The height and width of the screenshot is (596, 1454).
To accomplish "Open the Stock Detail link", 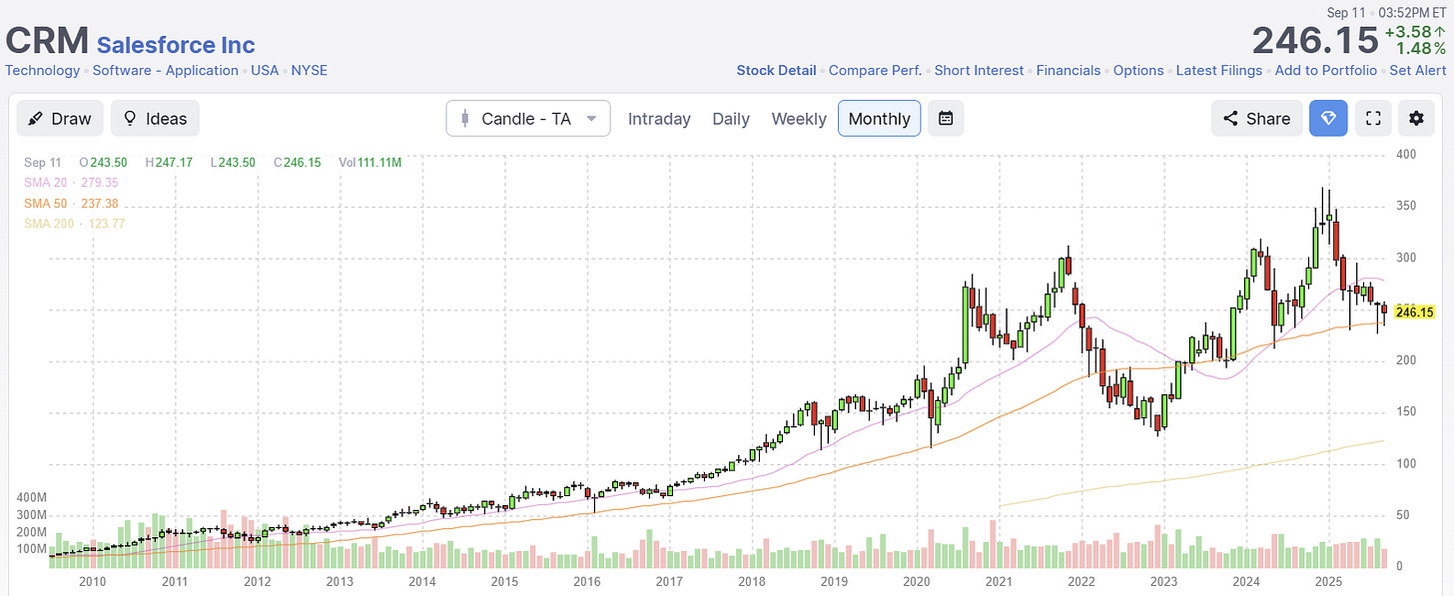I will click(x=776, y=71).
